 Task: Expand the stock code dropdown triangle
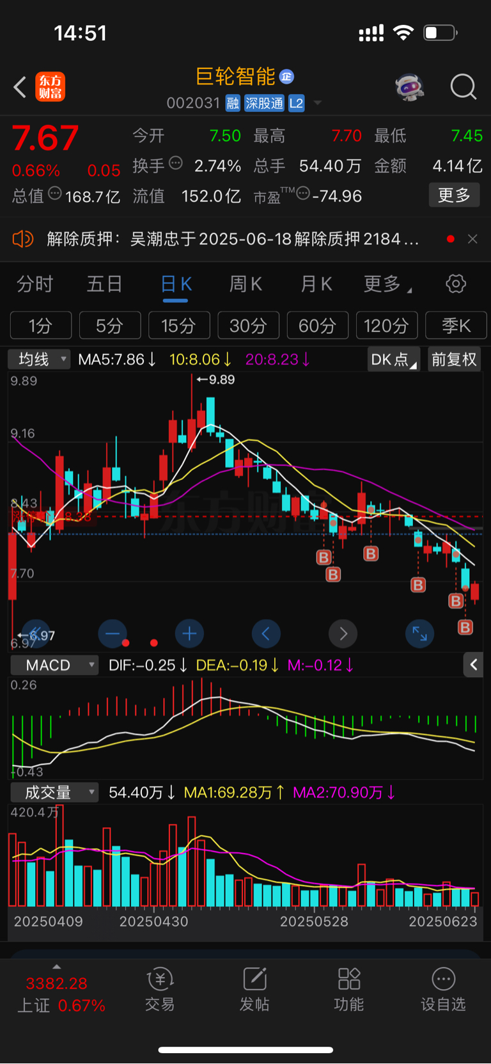(317, 103)
